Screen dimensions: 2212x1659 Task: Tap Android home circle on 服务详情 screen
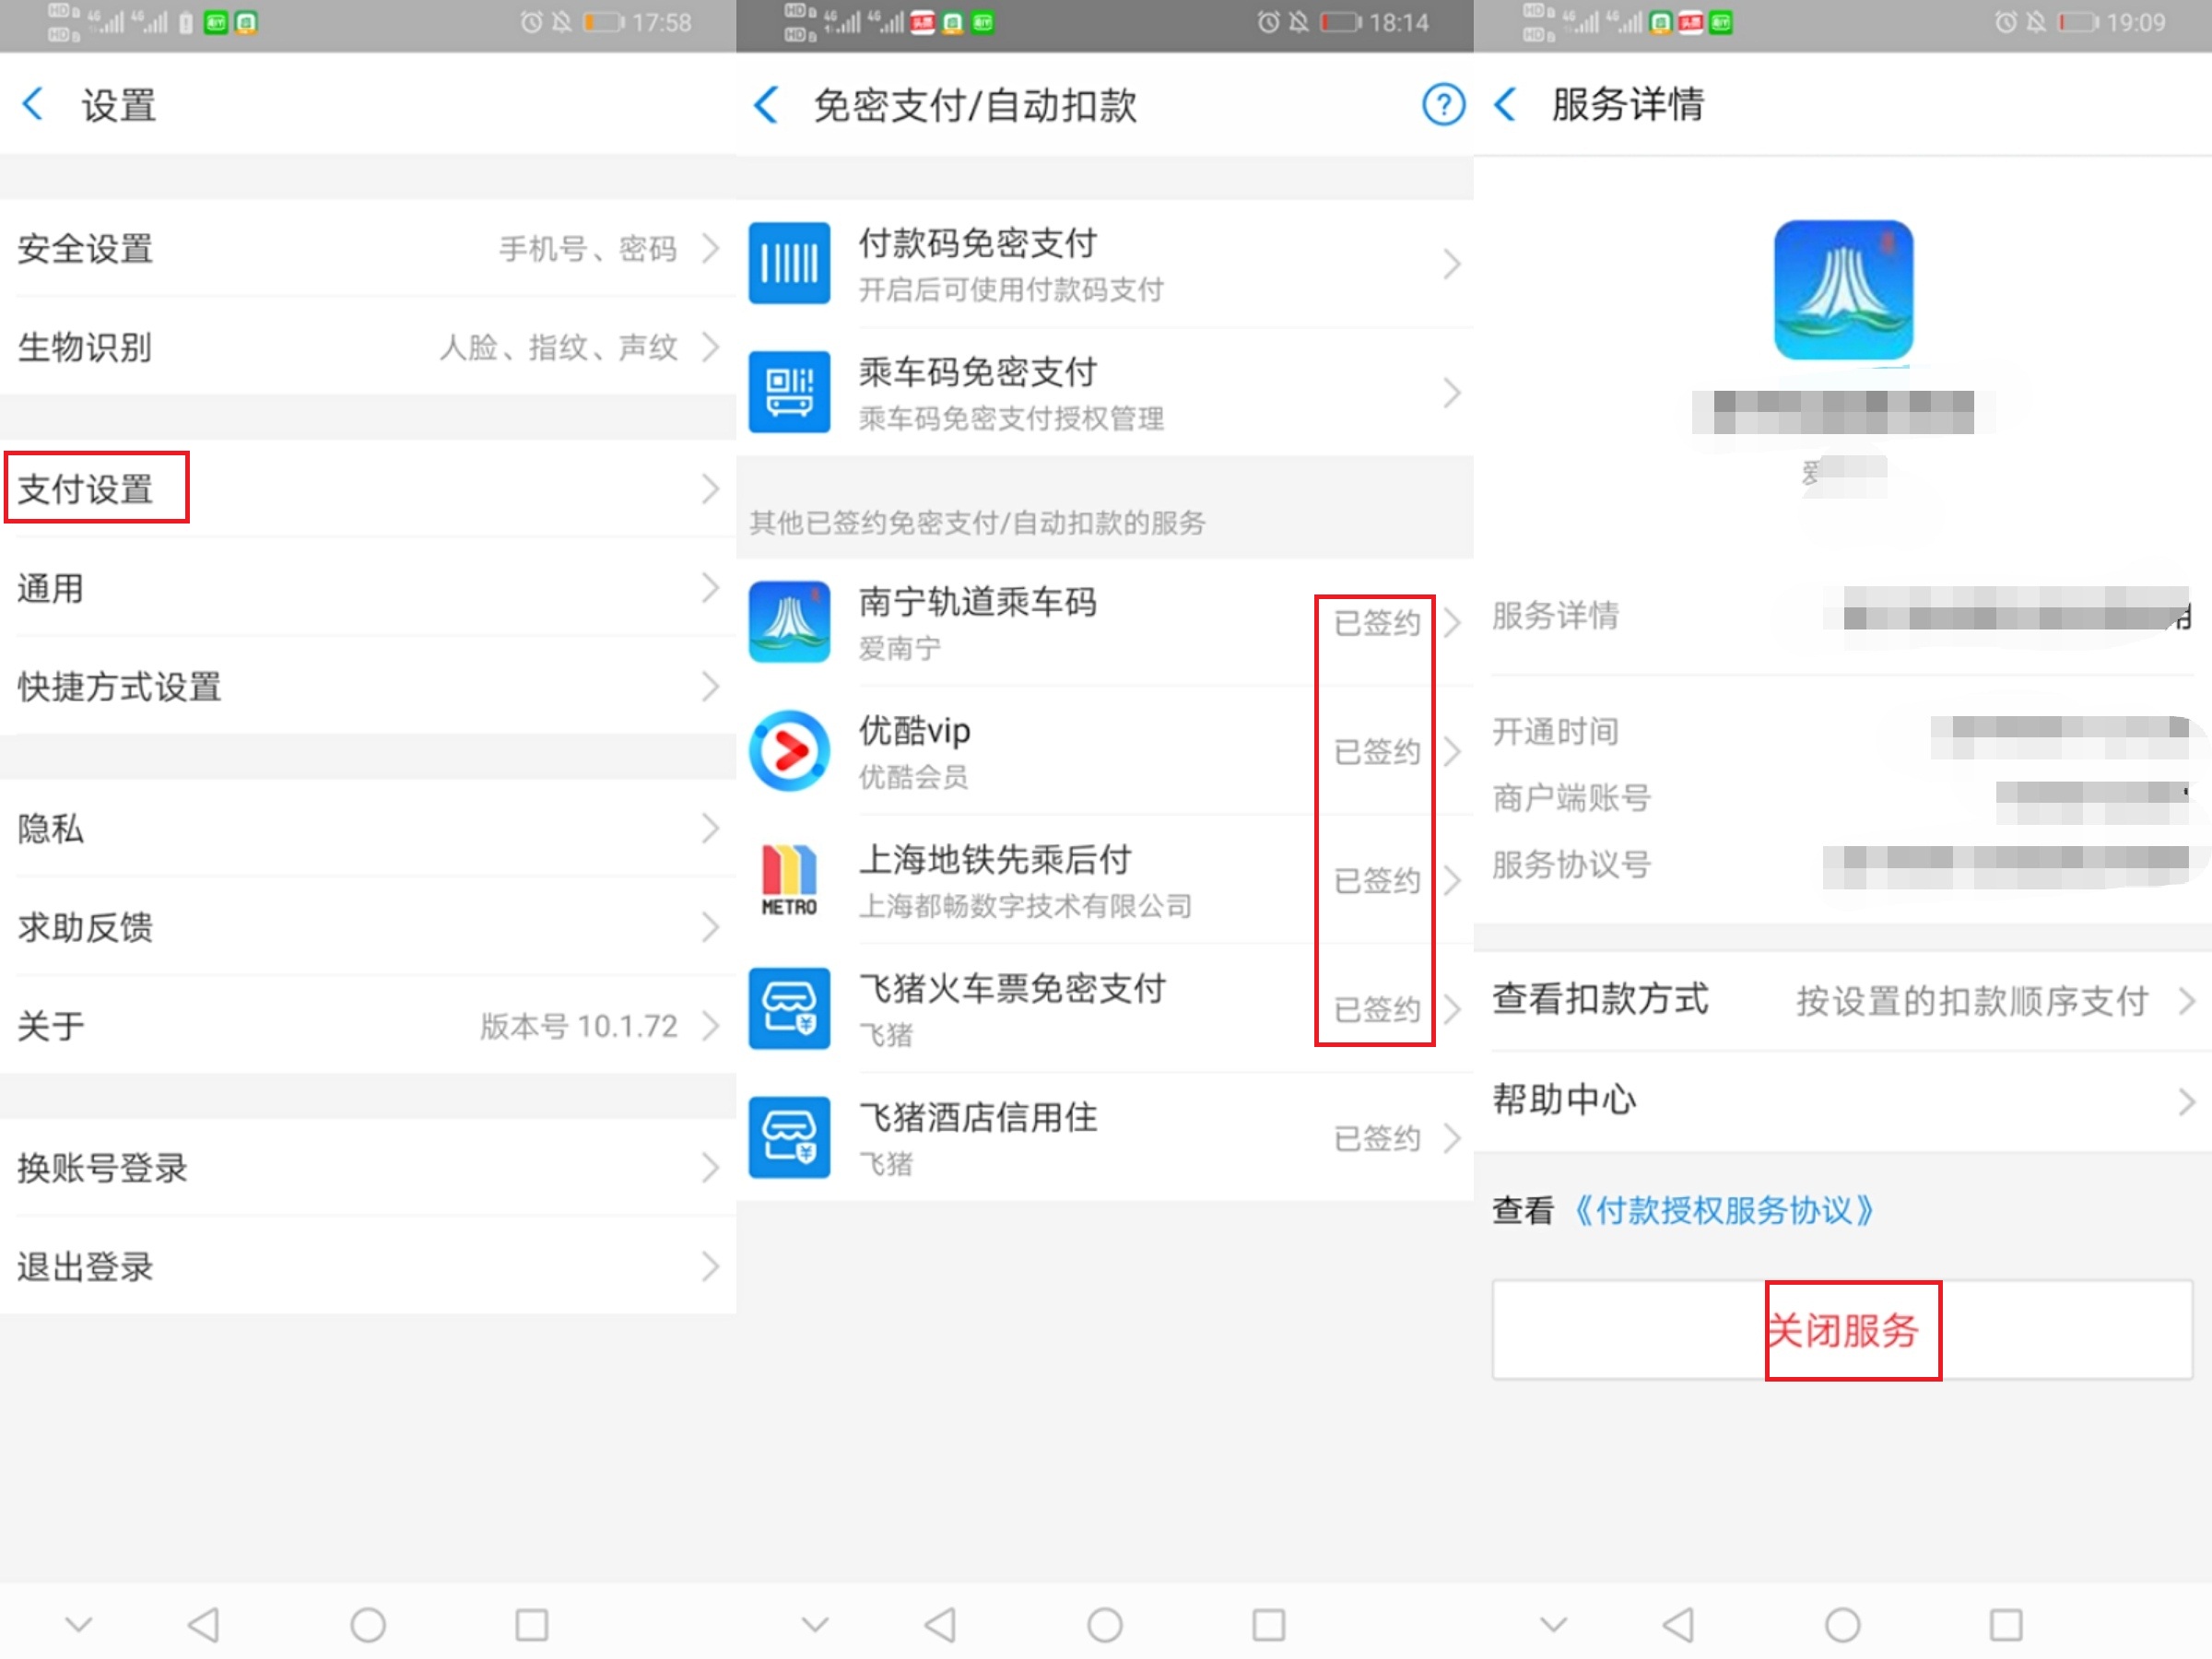coord(1842,1624)
